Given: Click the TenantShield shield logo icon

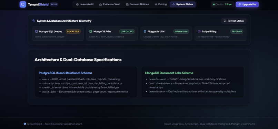Looking at the screenshot, I should coord(23,4).
